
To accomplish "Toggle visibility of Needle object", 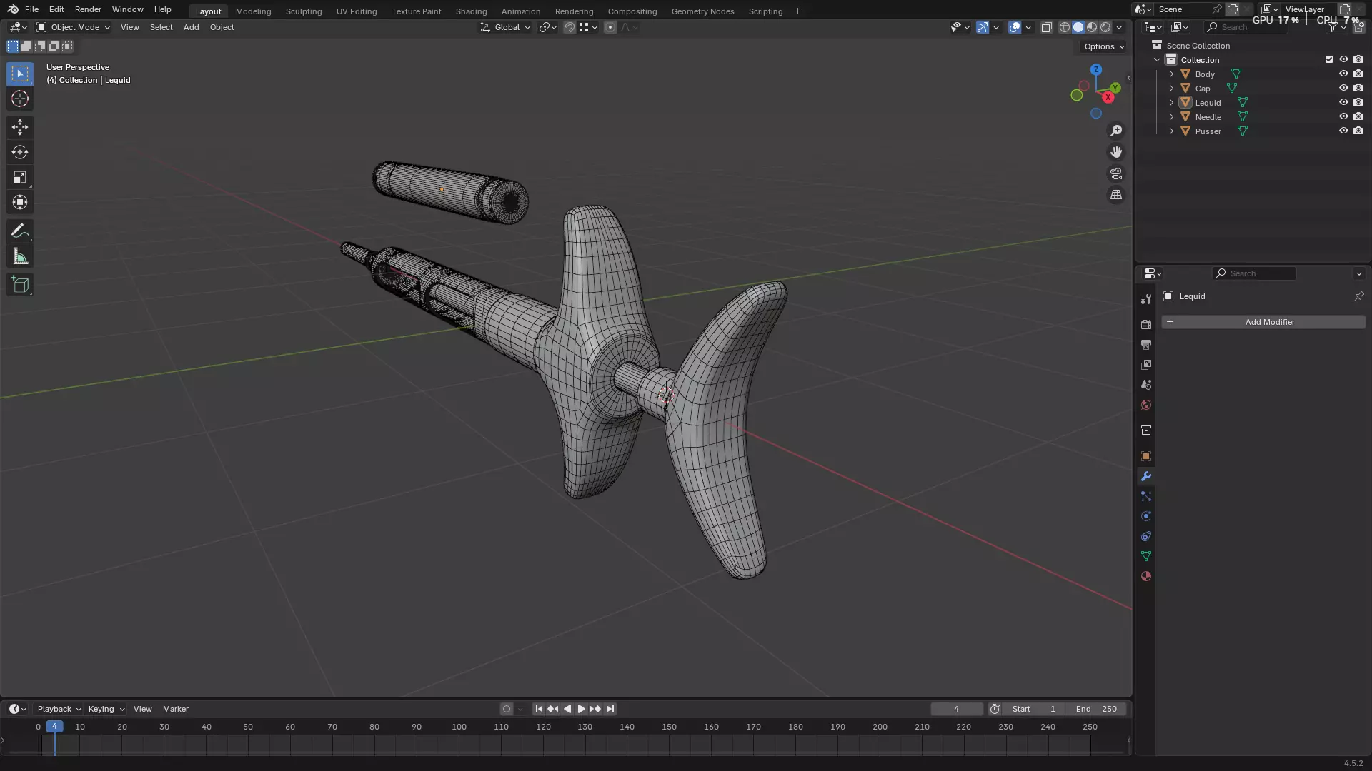I will pos(1343,117).
